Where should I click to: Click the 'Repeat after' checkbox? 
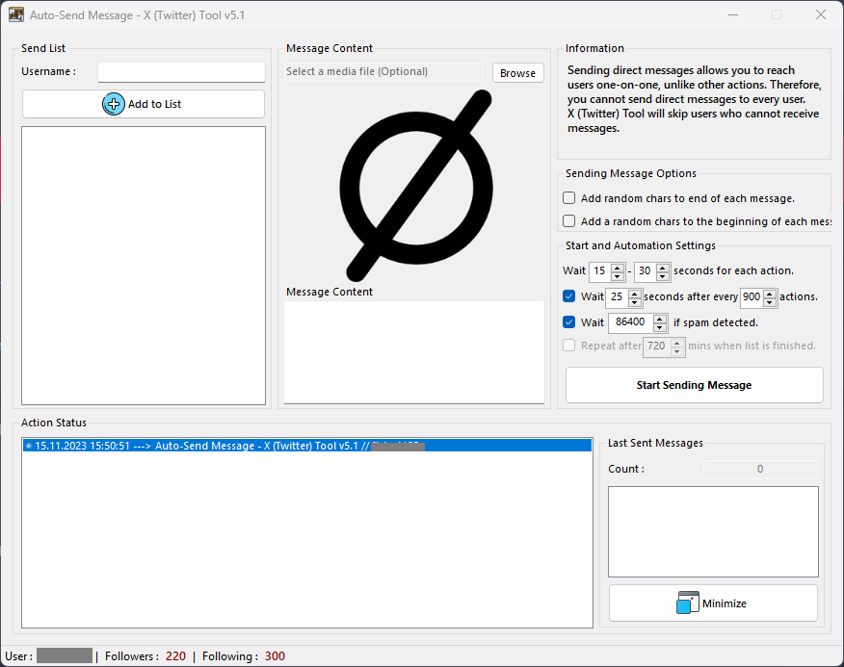click(x=569, y=346)
